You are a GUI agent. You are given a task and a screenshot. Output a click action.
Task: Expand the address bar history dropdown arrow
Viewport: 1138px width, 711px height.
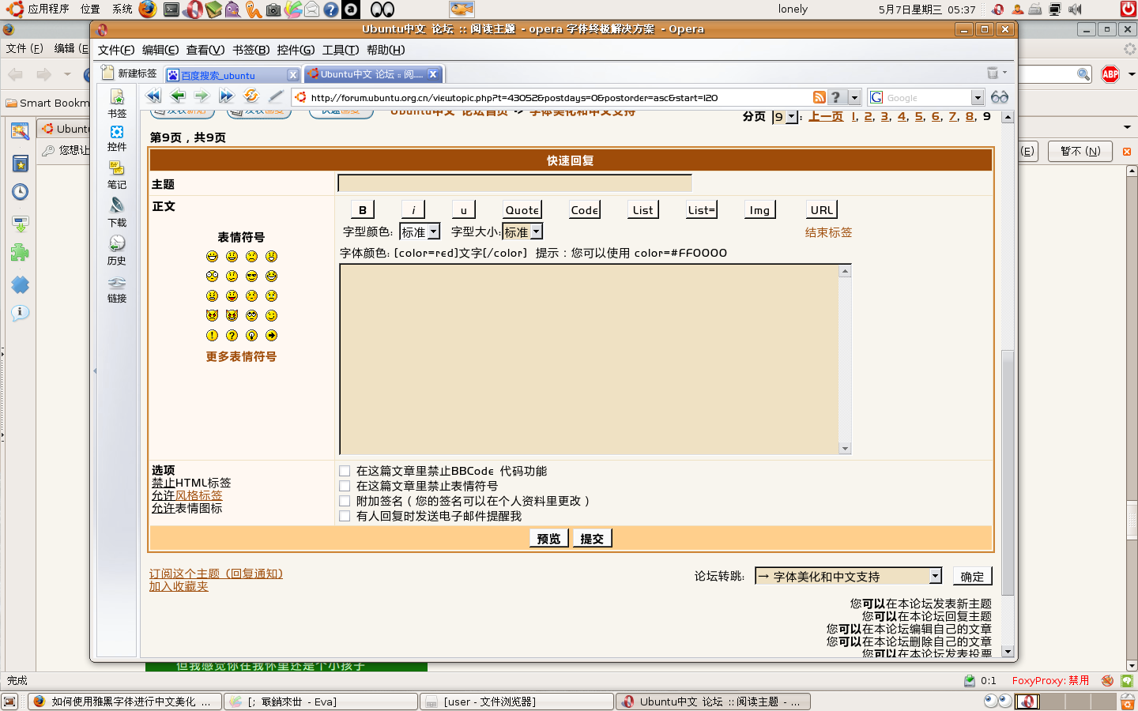(854, 97)
